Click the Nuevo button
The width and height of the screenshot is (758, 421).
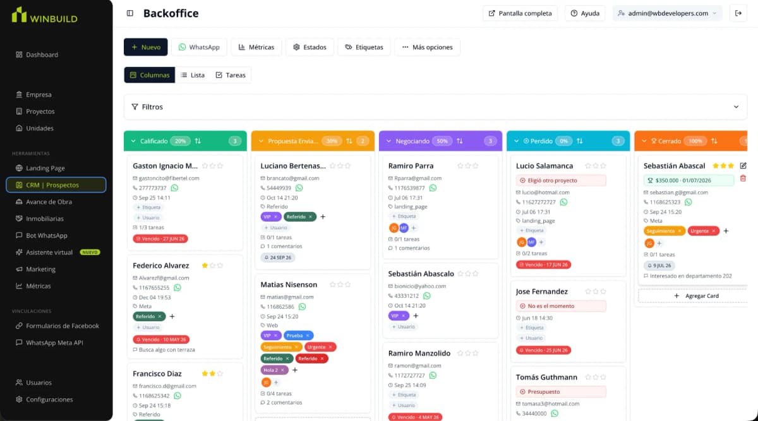pyautogui.click(x=146, y=47)
